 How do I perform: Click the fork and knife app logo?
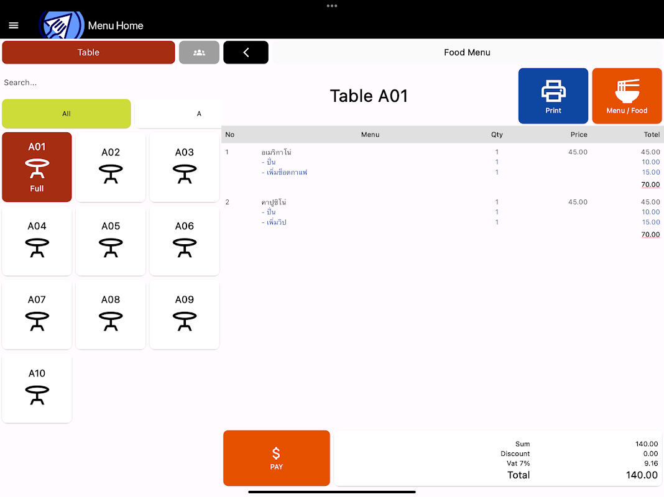62,25
